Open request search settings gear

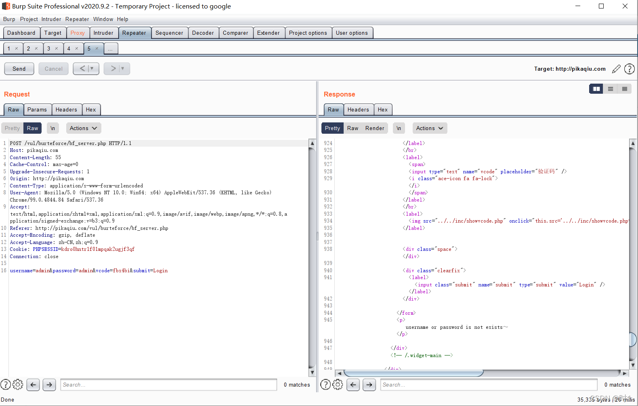click(x=18, y=385)
